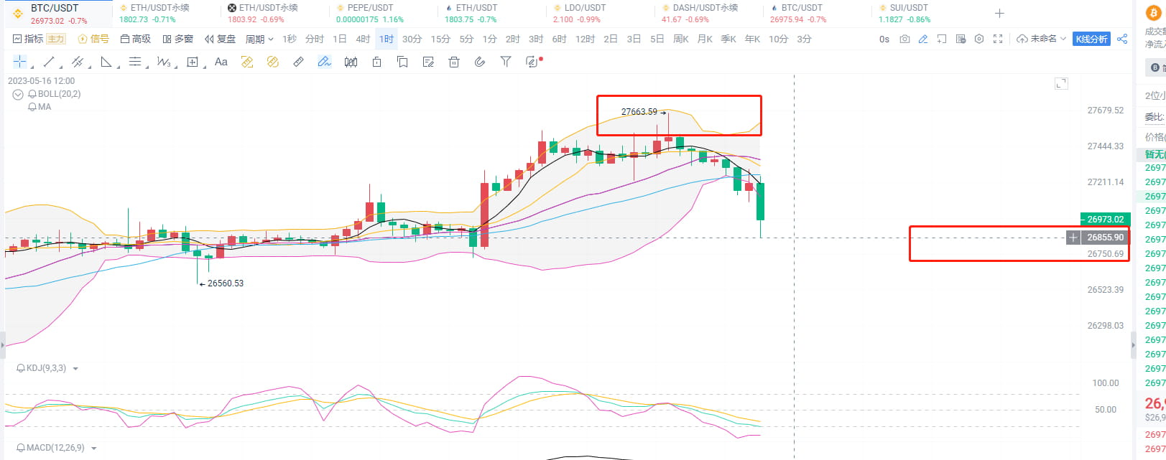This screenshot has width=1166, height=460.
Task: Switch to the 30分 timeframe
Action: pos(412,39)
